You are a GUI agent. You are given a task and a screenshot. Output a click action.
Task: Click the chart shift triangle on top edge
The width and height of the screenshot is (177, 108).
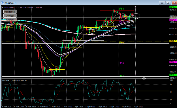pyautogui.click(x=135, y=6)
